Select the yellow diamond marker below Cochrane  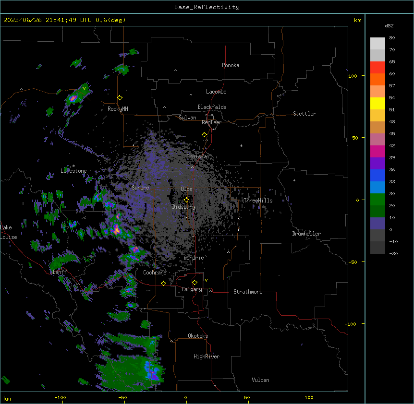tap(163, 283)
